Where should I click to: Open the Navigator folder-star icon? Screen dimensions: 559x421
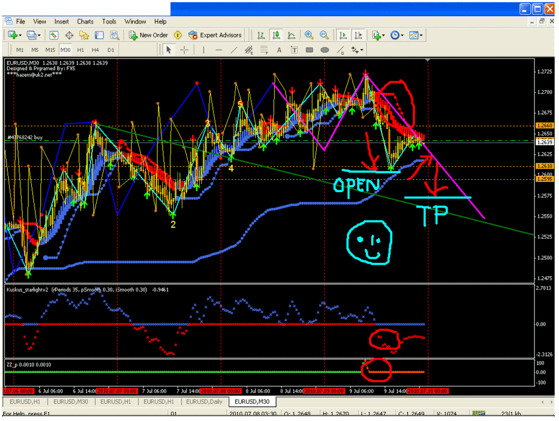tap(84, 35)
